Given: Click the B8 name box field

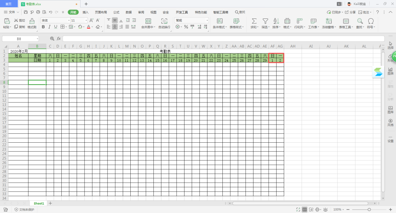Looking at the screenshot, I should tap(19, 39).
